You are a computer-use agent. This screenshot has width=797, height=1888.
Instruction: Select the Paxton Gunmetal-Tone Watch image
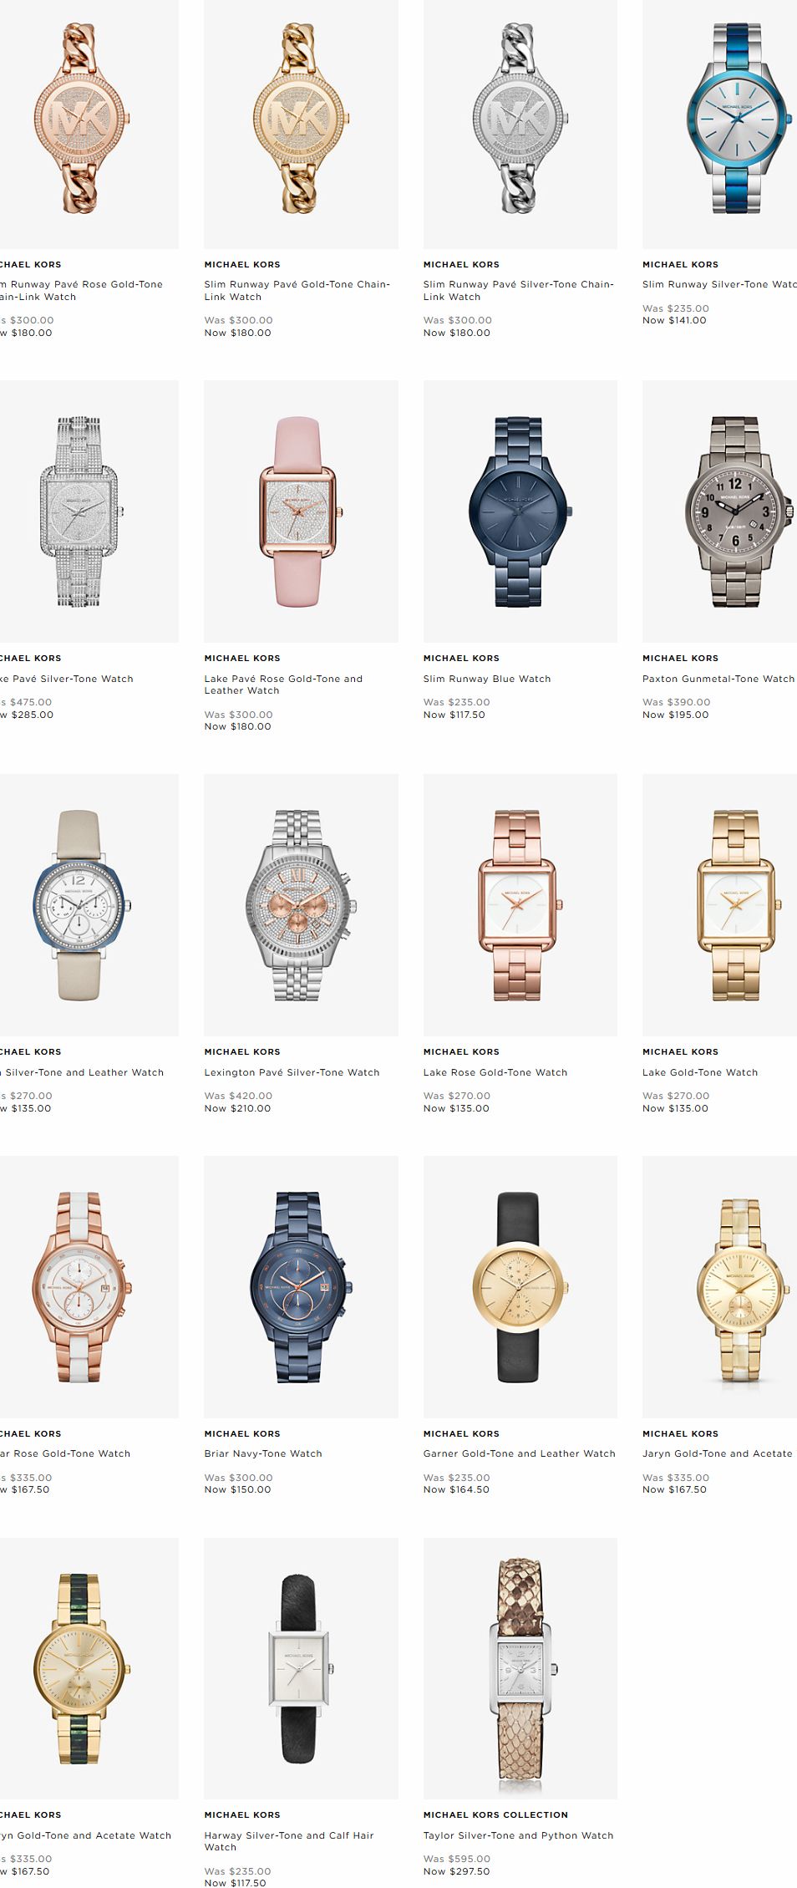(x=719, y=511)
